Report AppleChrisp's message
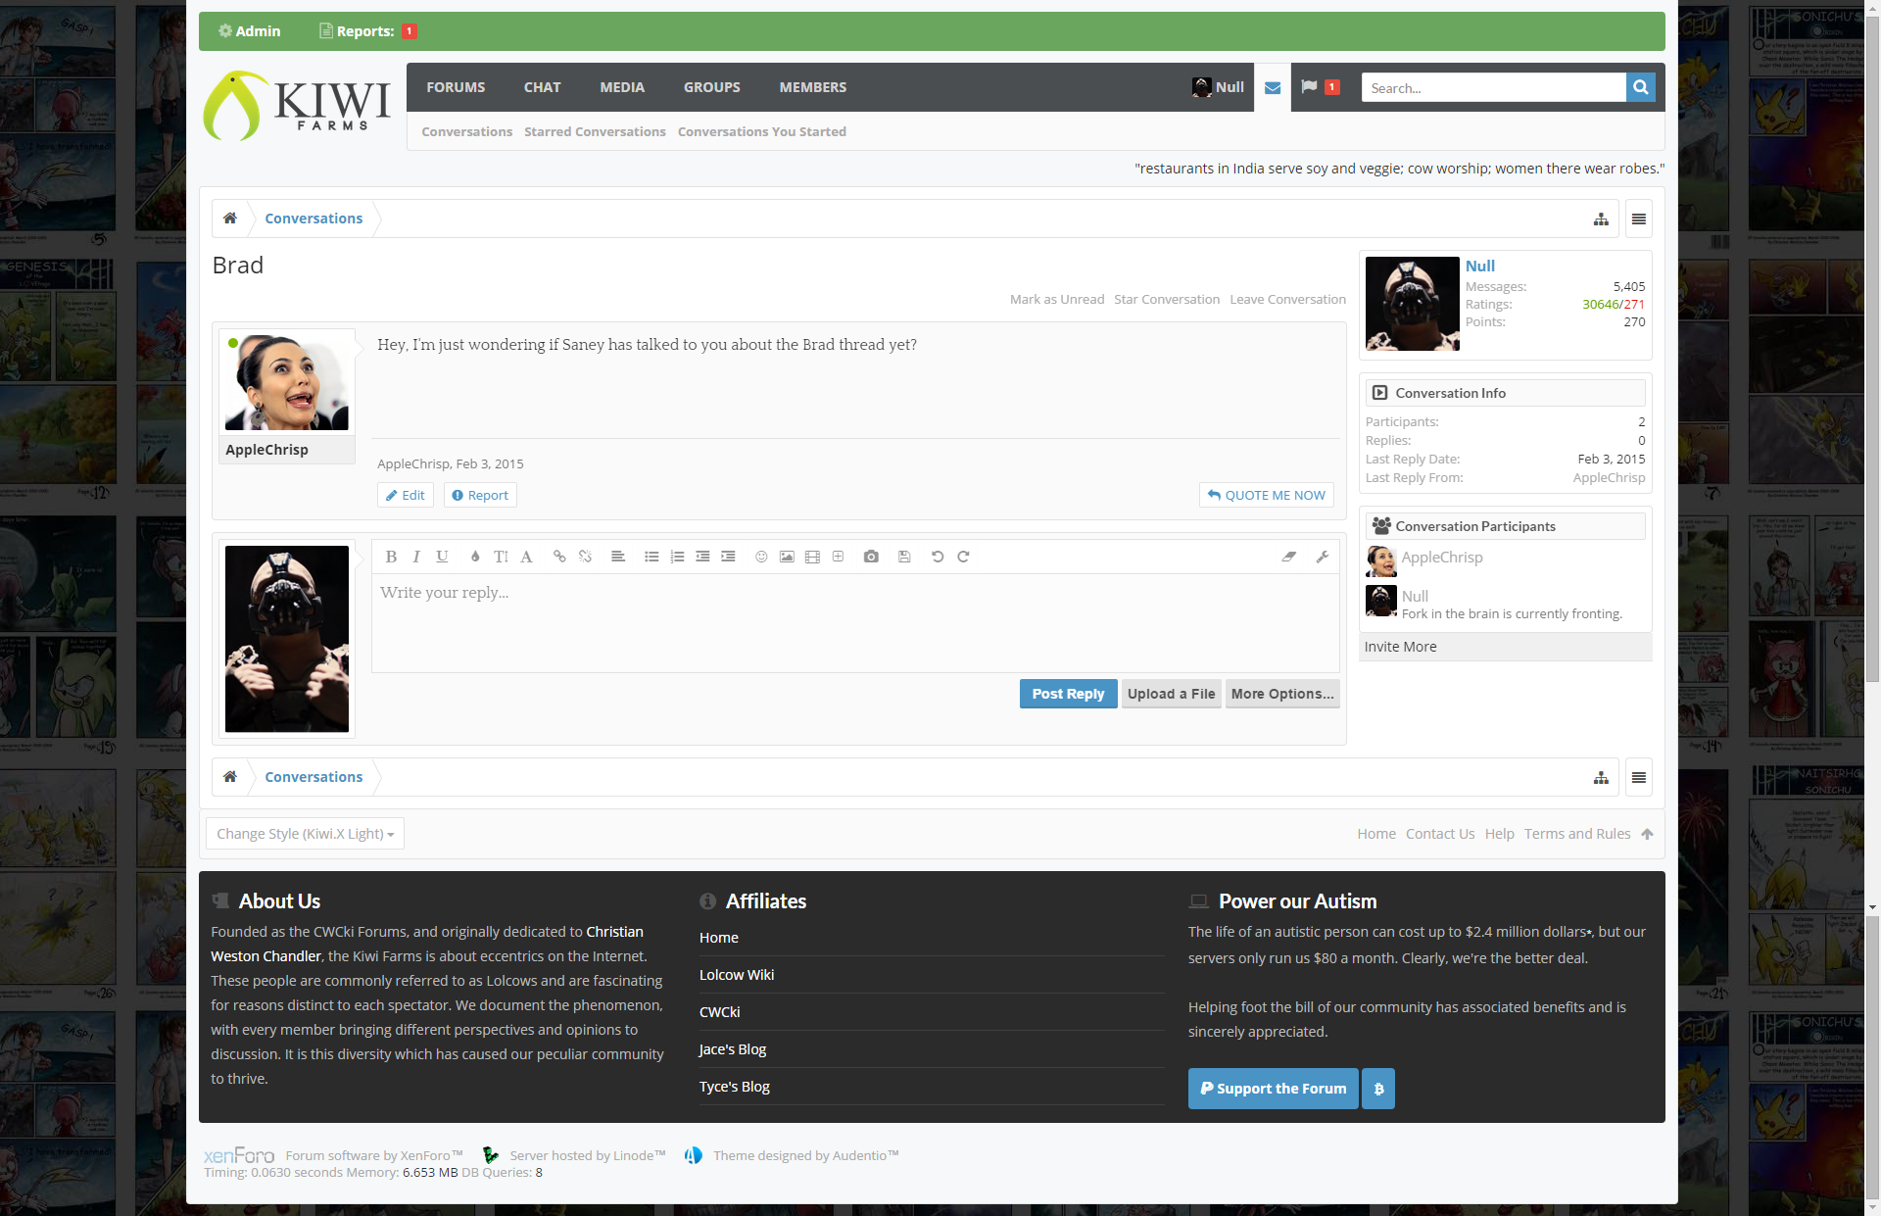 (x=480, y=495)
